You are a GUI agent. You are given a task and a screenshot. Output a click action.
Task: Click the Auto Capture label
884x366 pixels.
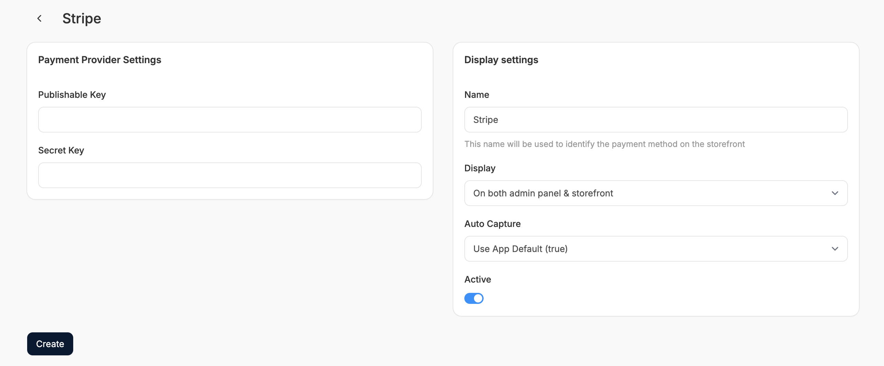(492, 224)
